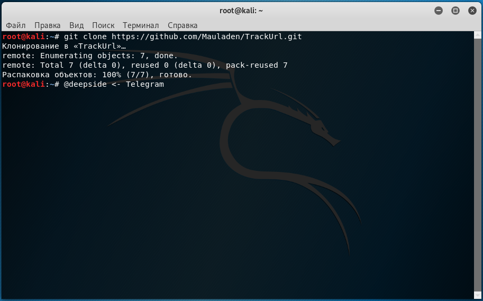Click the scrollbar up arrow
Image resolution: width=483 pixels, height=301 pixels.
point(477,34)
